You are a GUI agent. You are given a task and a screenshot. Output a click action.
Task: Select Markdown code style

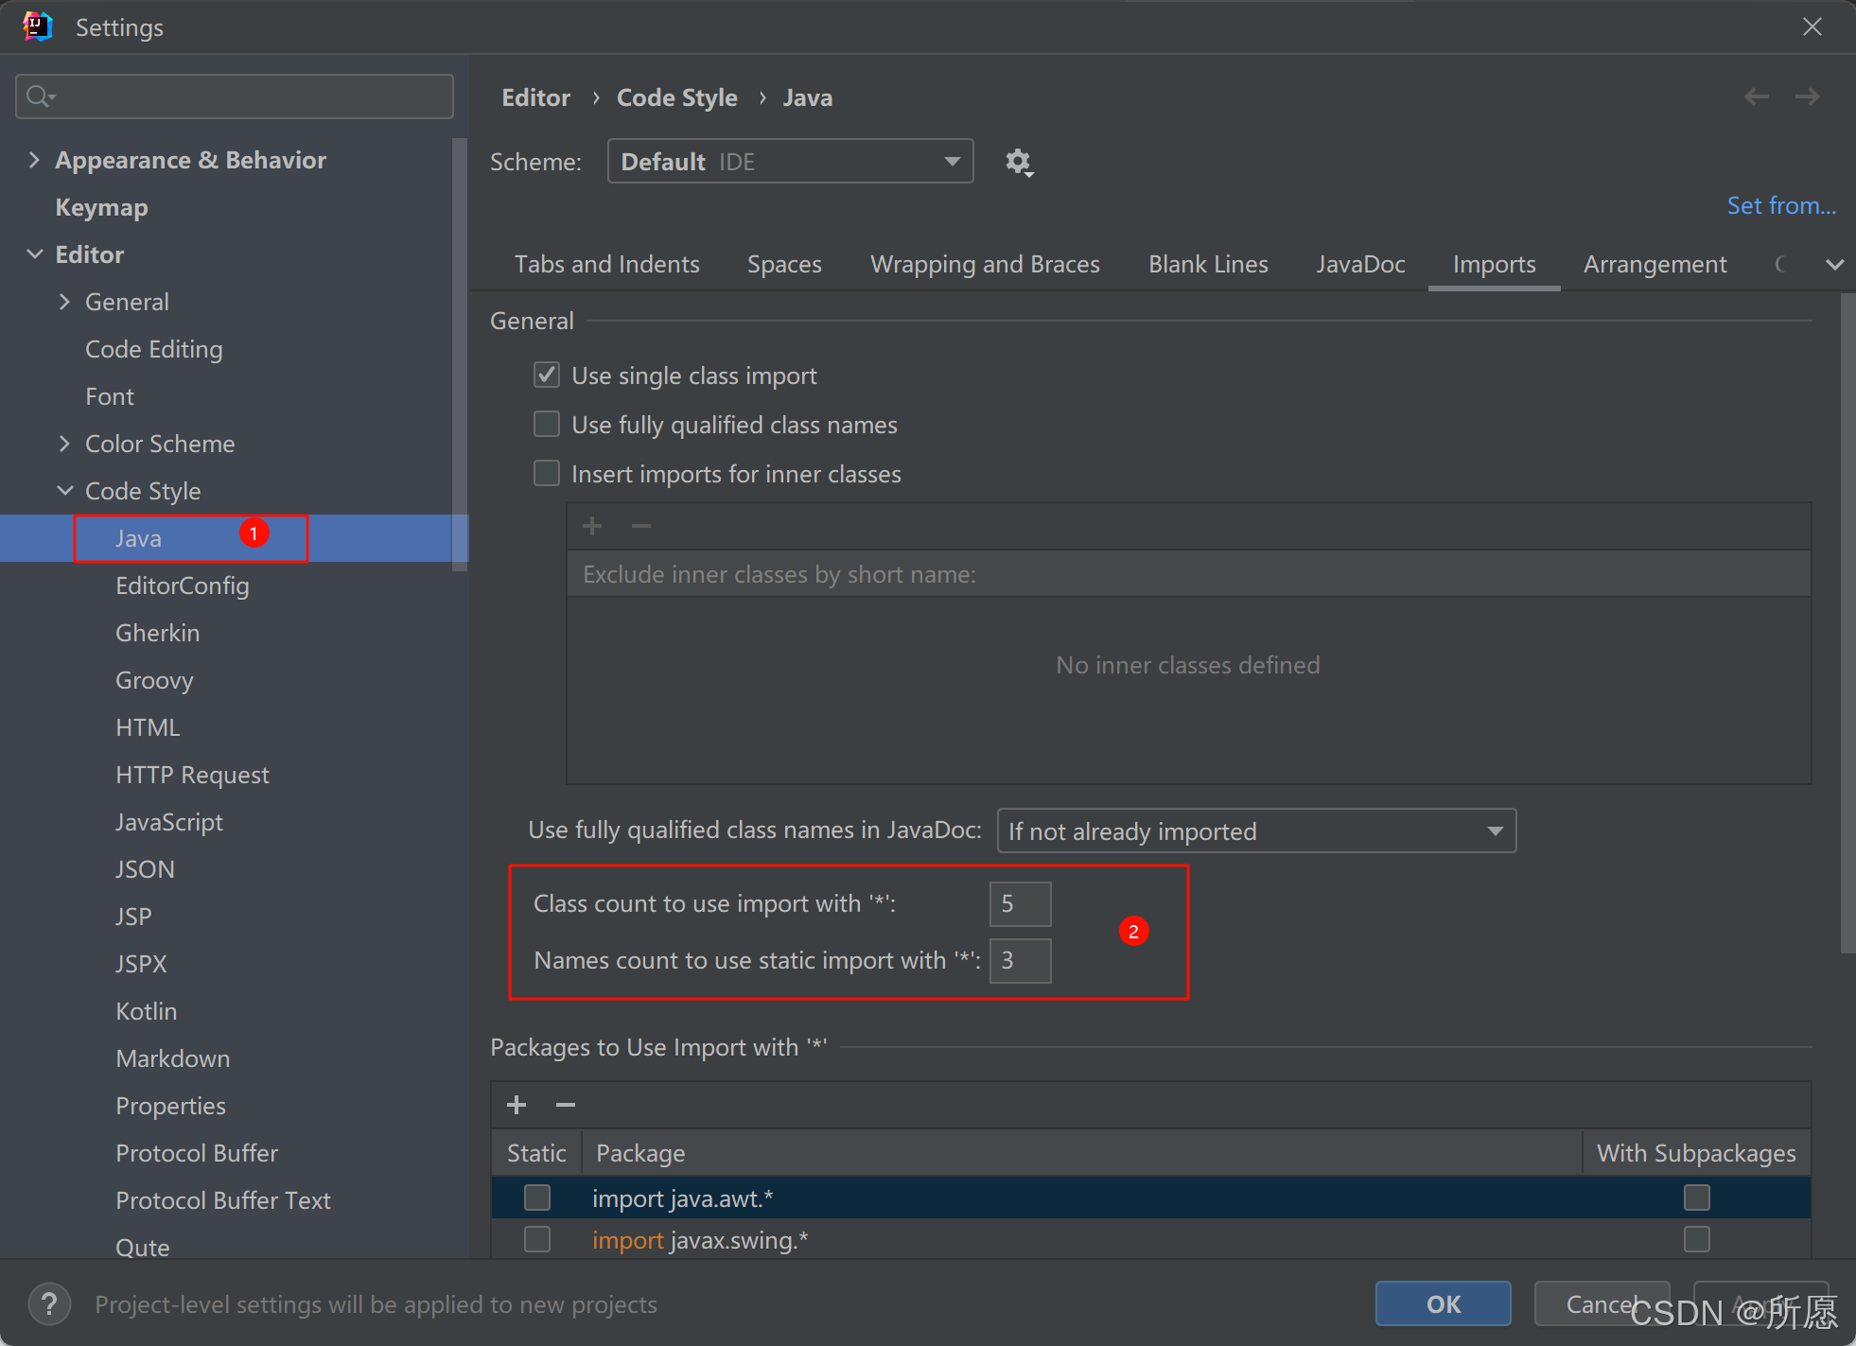173,1058
